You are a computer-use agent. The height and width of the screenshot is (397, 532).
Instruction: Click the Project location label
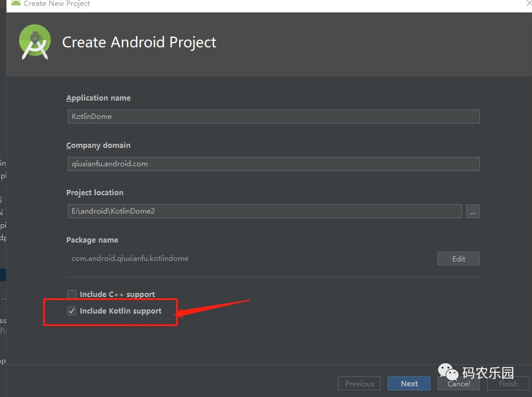pos(95,192)
